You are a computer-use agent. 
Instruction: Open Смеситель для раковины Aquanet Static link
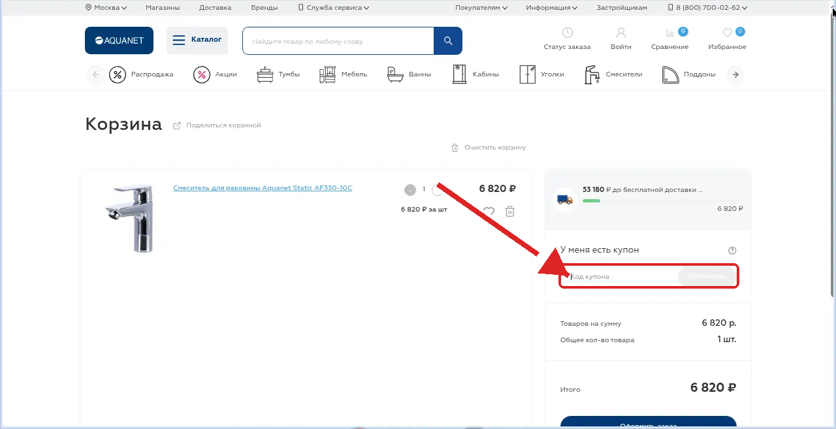point(263,188)
